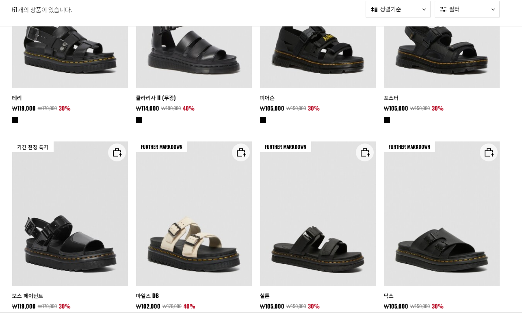Open the 마일즈 DB product name link

click(x=147, y=296)
